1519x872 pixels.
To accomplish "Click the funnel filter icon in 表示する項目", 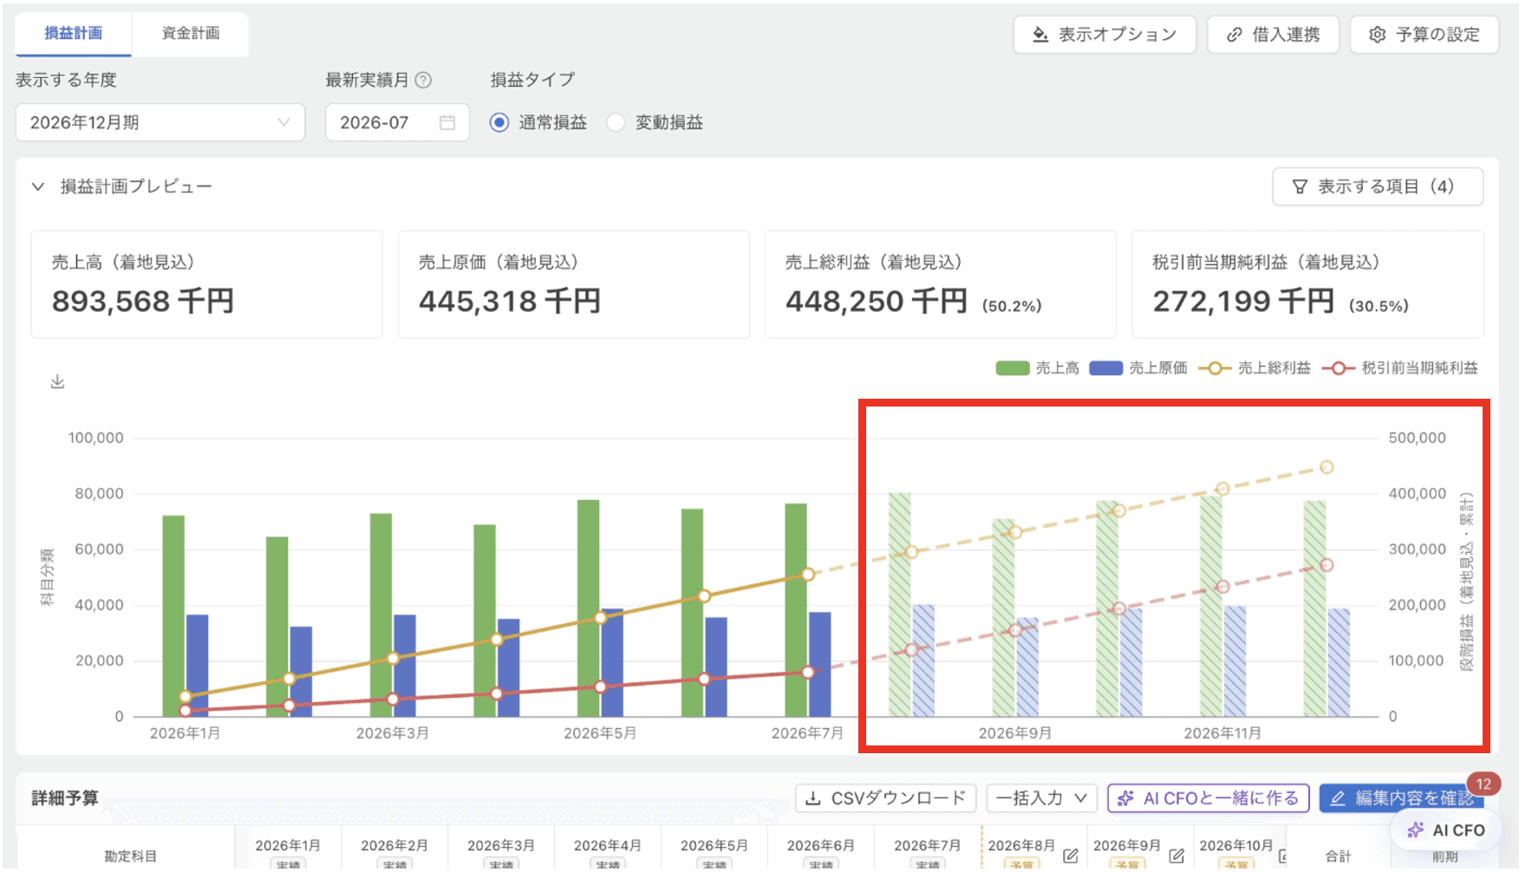I will [1300, 186].
